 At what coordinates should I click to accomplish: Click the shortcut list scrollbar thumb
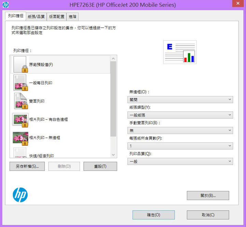(x=113, y=99)
